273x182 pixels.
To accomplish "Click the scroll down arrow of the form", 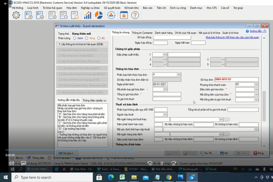I will click(x=264, y=146).
